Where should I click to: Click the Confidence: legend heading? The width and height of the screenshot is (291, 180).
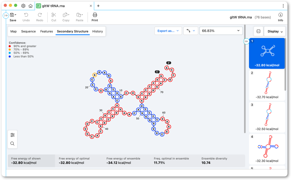tap(17, 43)
